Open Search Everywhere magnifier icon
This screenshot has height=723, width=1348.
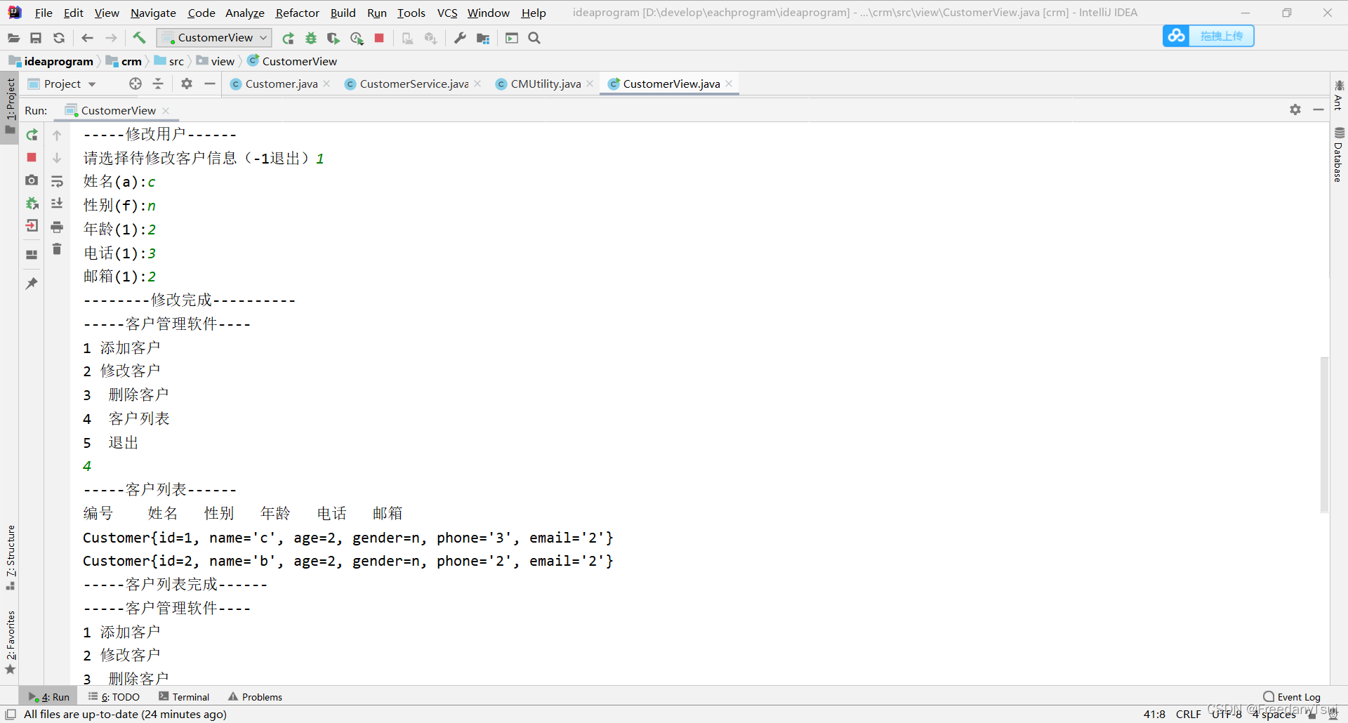(x=534, y=38)
